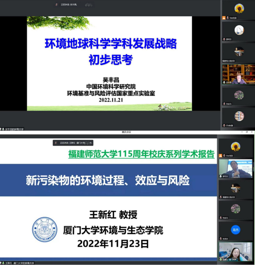The height and width of the screenshot is (265, 255).
Task: Click the man in dark jacket video tile
Action: 236,169
